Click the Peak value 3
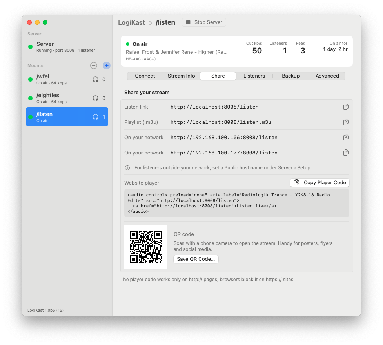The image size is (383, 345). coord(303,51)
